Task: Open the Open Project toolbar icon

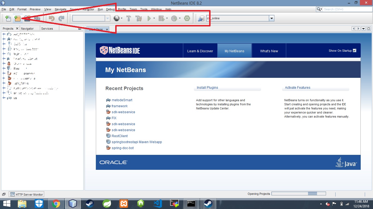Action: [26, 18]
